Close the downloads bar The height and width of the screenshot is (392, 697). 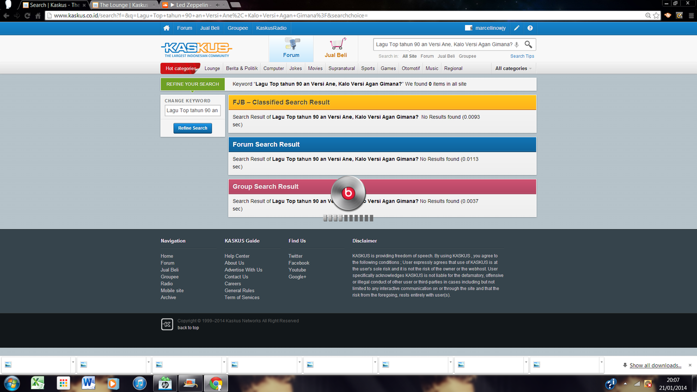690,365
